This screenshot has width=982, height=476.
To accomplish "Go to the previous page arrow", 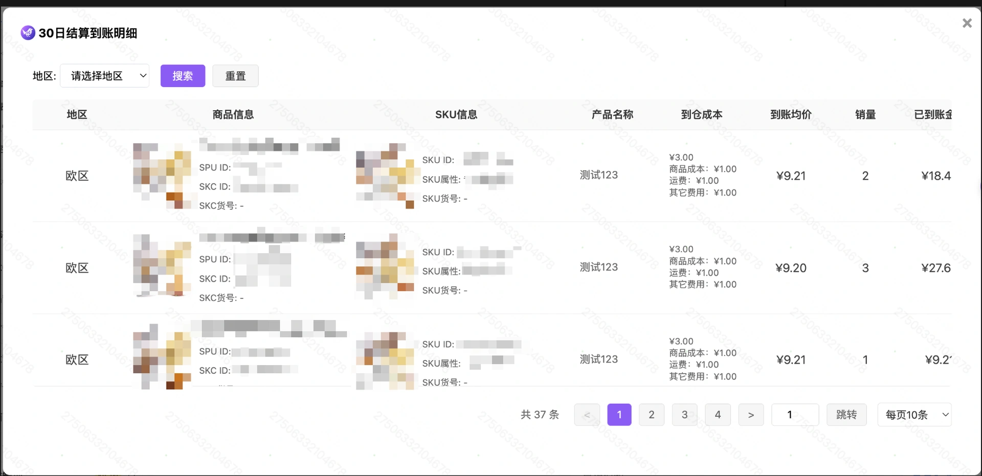I will point(587,415).
